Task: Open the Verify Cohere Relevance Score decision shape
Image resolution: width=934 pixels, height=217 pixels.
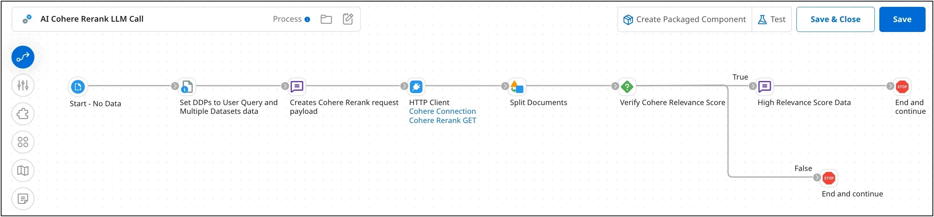Action: (x=627, y=87)
